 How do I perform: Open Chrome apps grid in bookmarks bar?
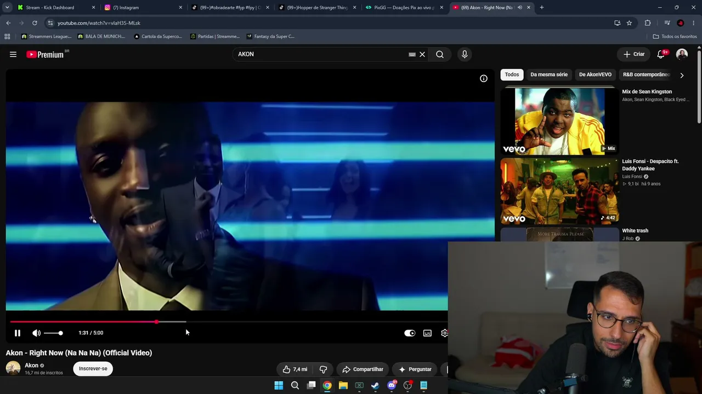pos(7,37)
